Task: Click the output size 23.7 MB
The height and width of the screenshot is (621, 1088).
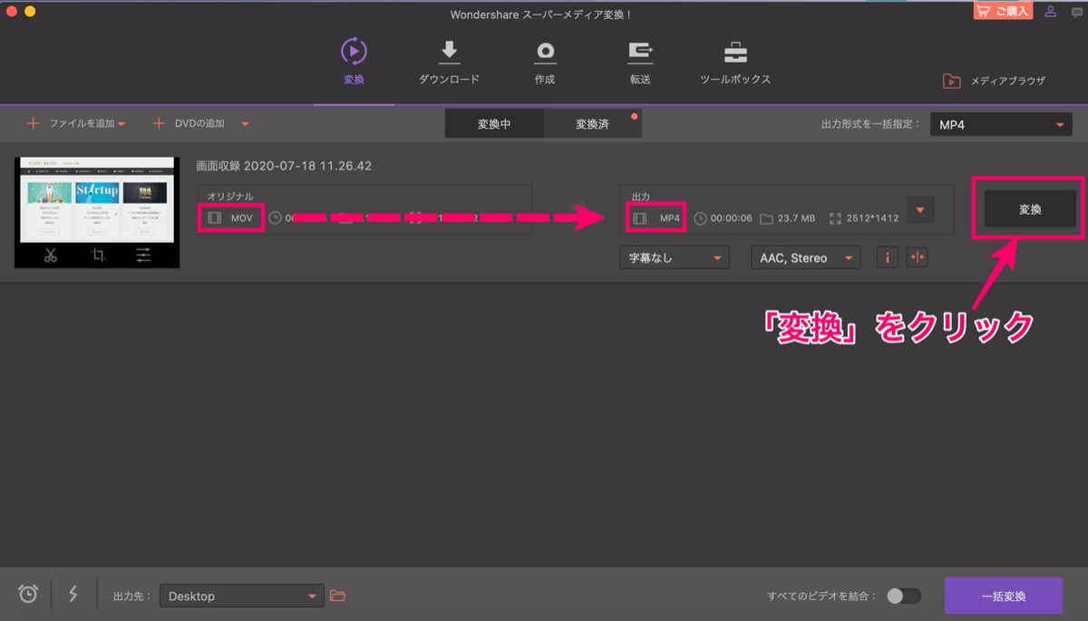Action: pos(797,218)
